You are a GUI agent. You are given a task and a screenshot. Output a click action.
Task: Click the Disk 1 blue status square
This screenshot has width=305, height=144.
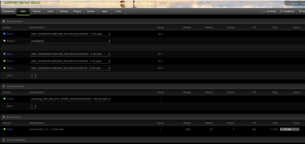5,54
